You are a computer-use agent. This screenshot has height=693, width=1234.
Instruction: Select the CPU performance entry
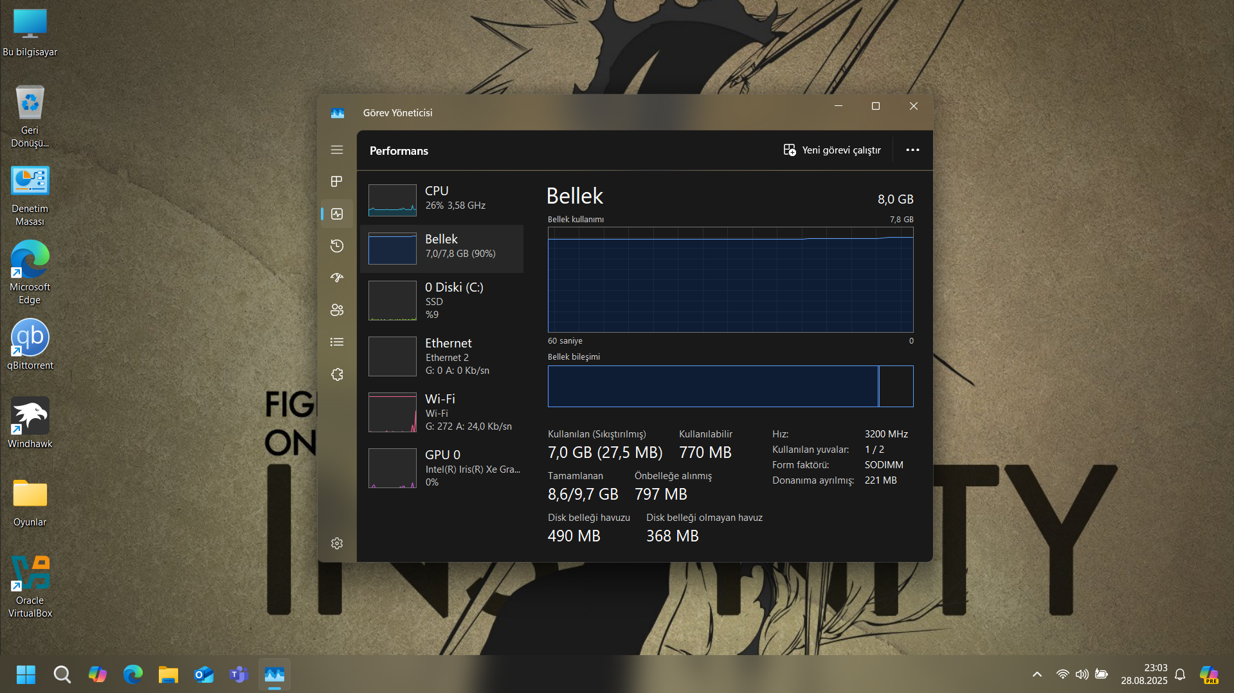pyautogui.click(x=442, y=200)
